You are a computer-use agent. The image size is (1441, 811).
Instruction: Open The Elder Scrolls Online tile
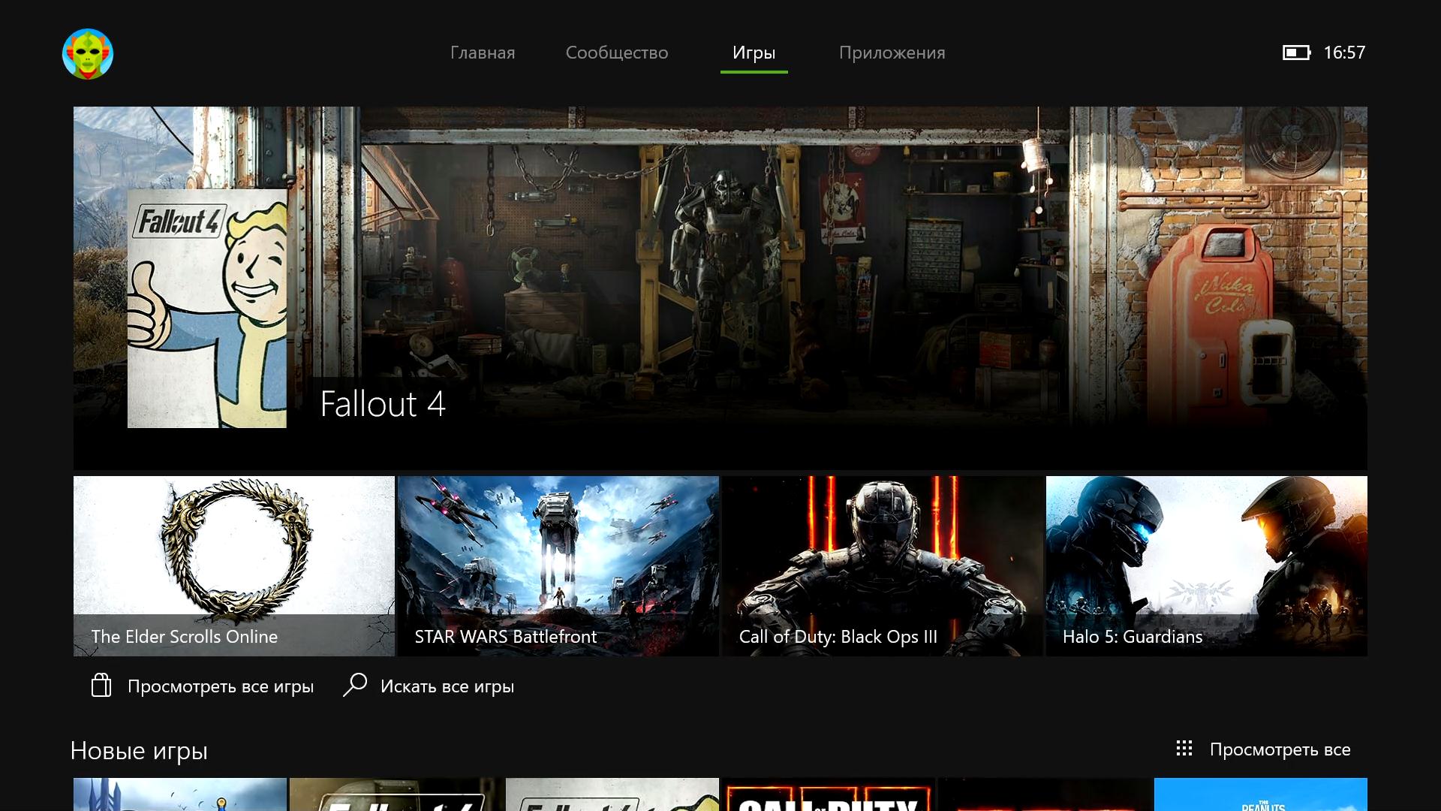[x=234, y=565]
